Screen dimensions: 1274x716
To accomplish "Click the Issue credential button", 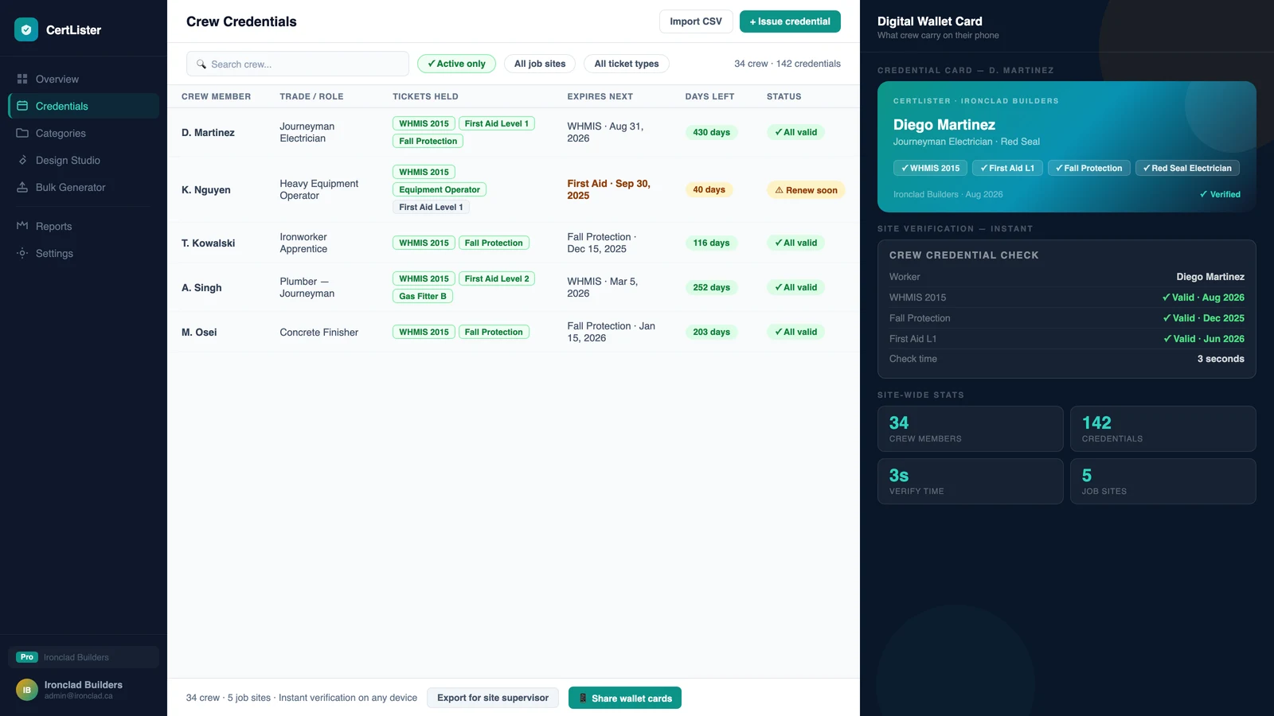I will (790, 21).
